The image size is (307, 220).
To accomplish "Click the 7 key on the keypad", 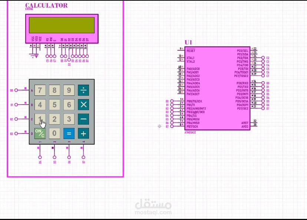I will point(40,90).
